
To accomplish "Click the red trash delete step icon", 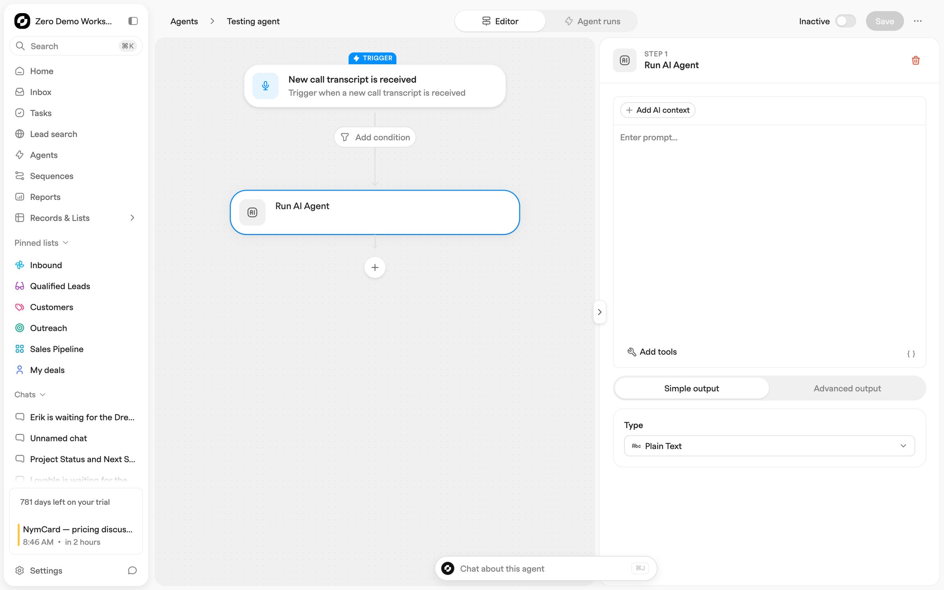I will point(915,61).
